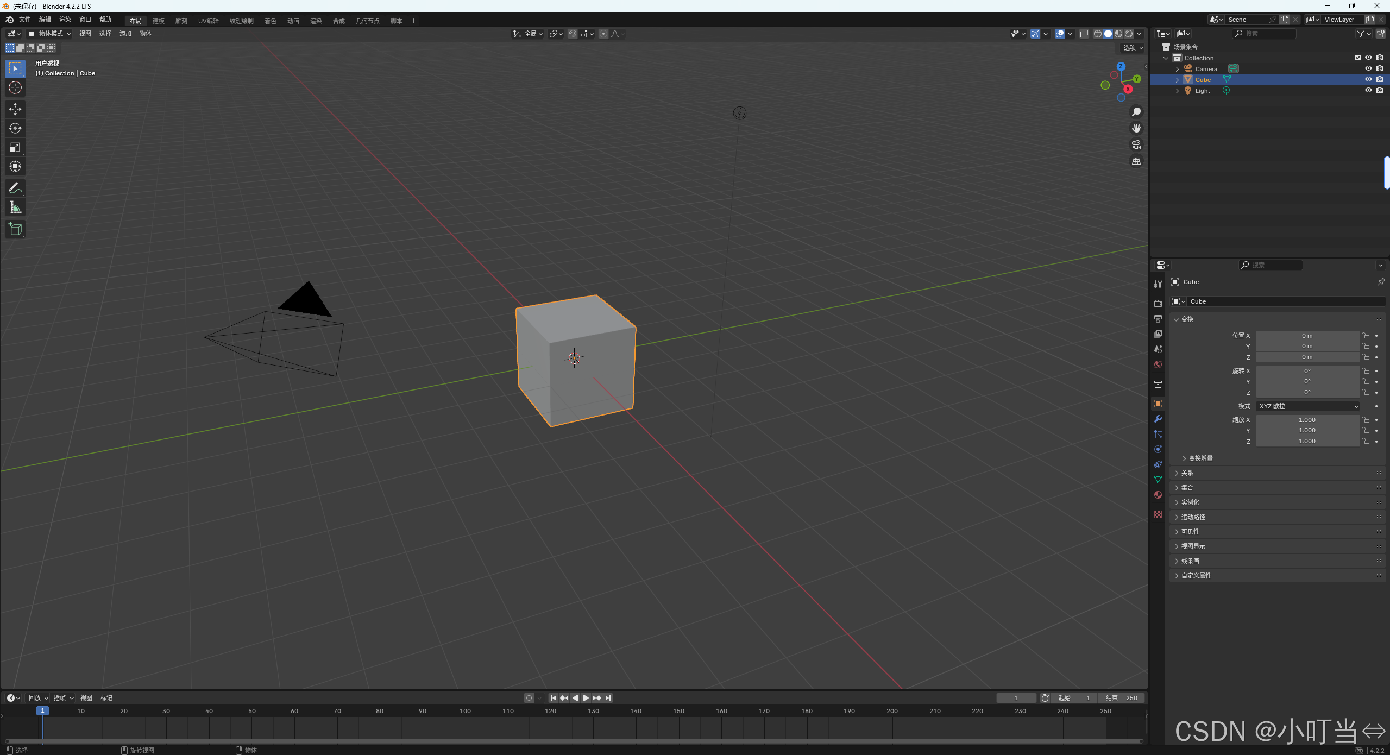Click the 缩放 X (Scale X) value field
The width and height of the screenshot is (1390, 755).
pyautogui.click(x=1307, y=420)
